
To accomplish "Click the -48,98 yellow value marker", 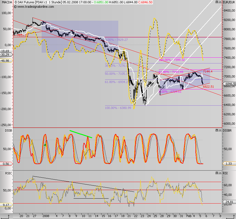I will [x=6, y=61].
